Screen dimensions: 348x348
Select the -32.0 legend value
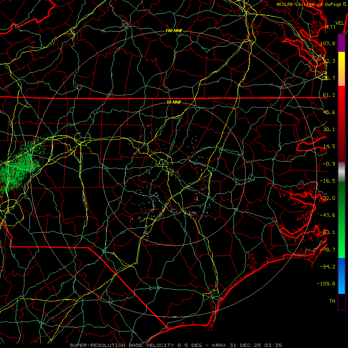[x=328, y=198]
